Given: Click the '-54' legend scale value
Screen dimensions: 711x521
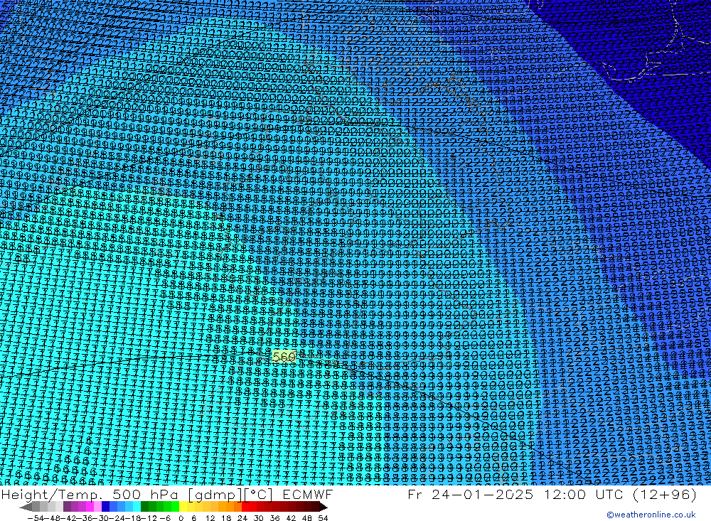Looking at the screenshot, I should click(36, 518).
